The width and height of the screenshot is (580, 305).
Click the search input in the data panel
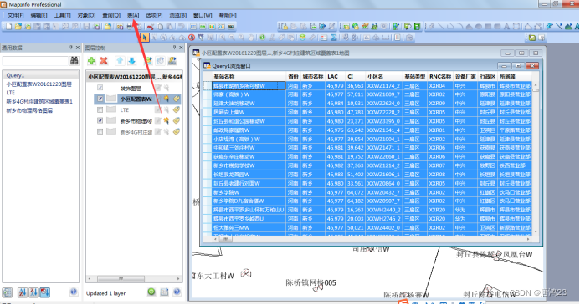[35, 61]
